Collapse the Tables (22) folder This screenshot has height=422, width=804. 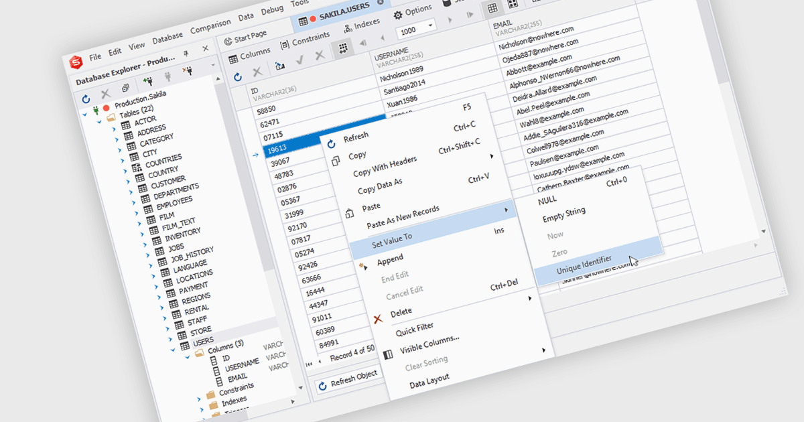(100, 121)
